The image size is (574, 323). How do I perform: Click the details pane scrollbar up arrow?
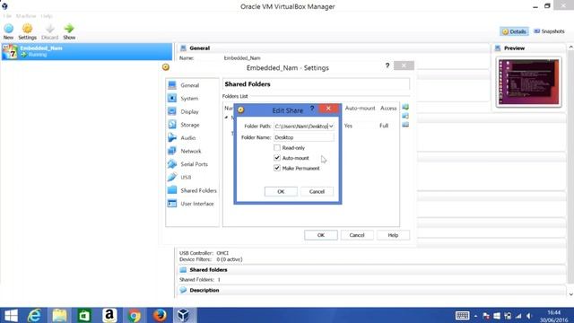tap(570, 48)
